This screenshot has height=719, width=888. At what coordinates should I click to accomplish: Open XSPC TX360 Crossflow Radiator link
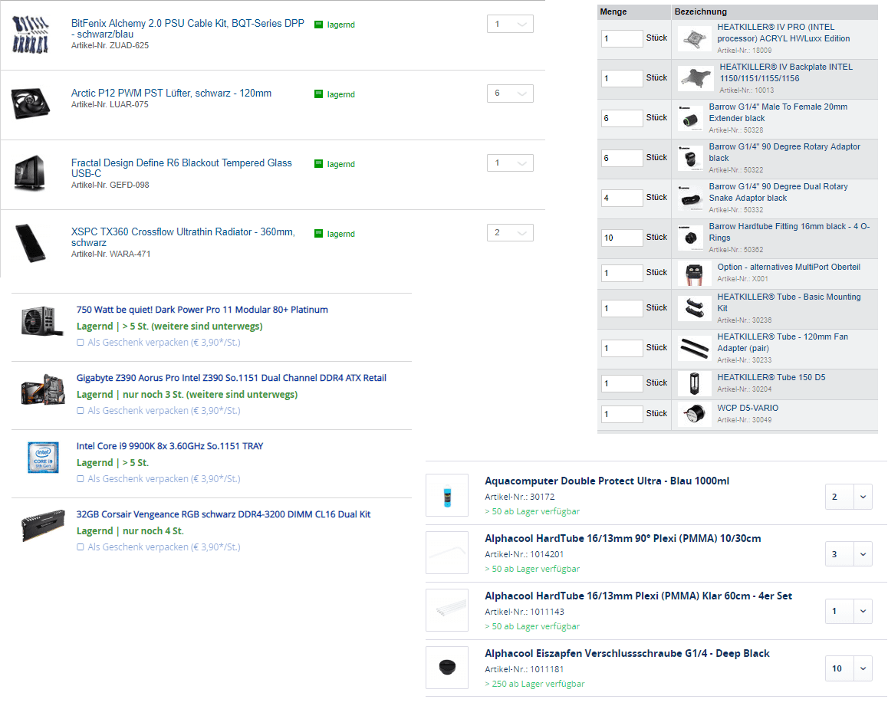tap(183, 237)
